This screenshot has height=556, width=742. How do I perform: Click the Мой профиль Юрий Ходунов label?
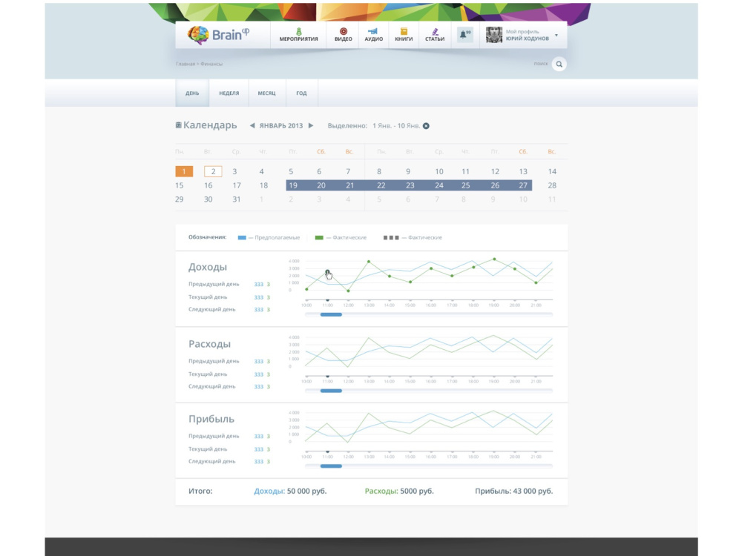pyautogui.click(x=527, y=35)
